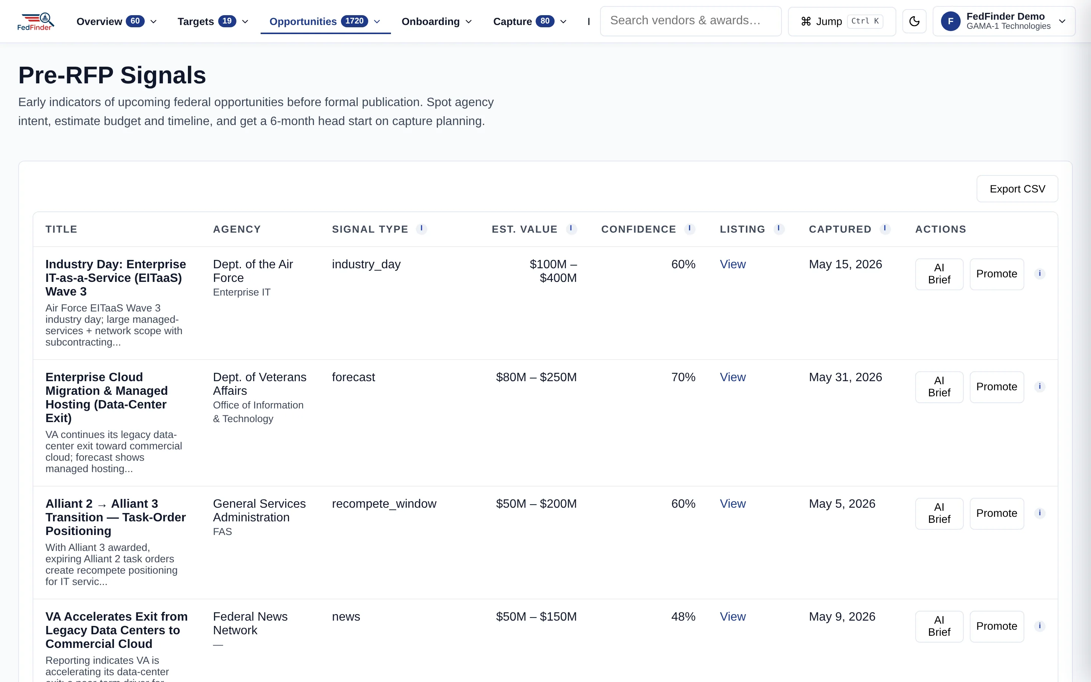Show Captured column info tooltip

[885, 229]
